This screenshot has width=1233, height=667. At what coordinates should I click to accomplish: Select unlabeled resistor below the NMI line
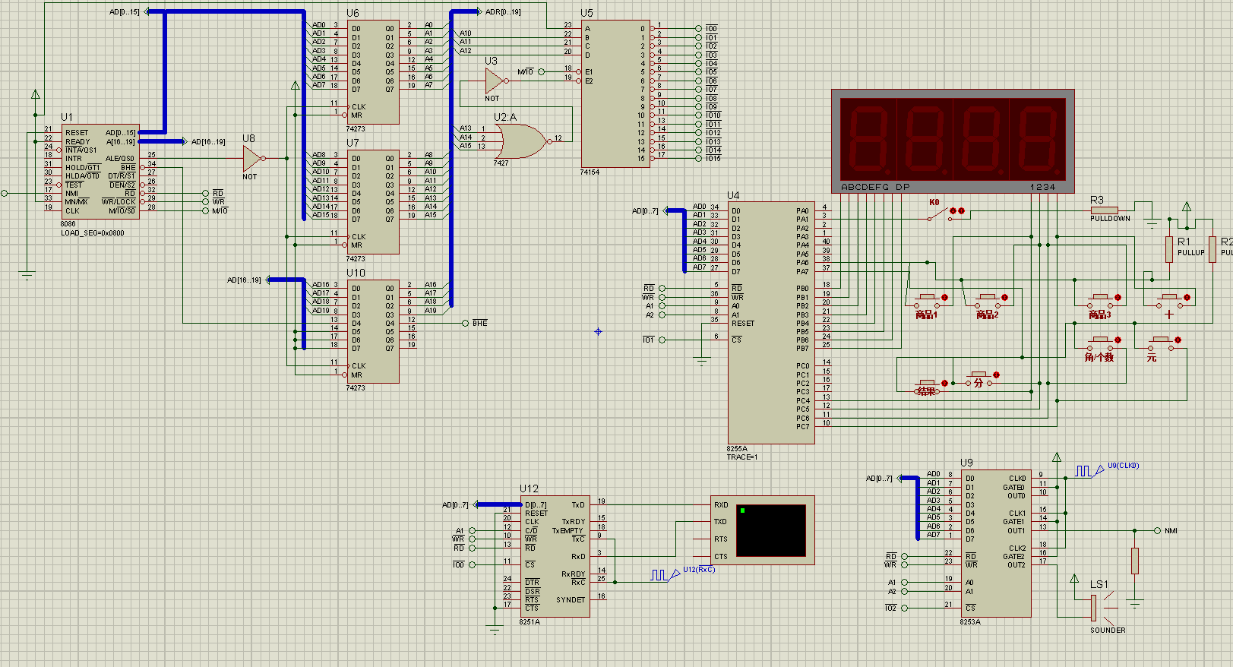(1135, 561)
